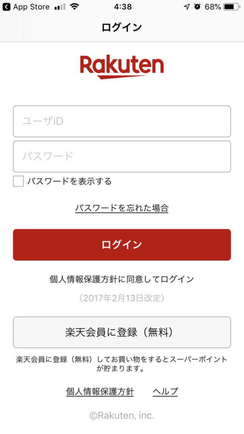Tap the パスワードを表示する label text
Screen dimensions: 244x434
pyautogui.click(x=69, y=181)
